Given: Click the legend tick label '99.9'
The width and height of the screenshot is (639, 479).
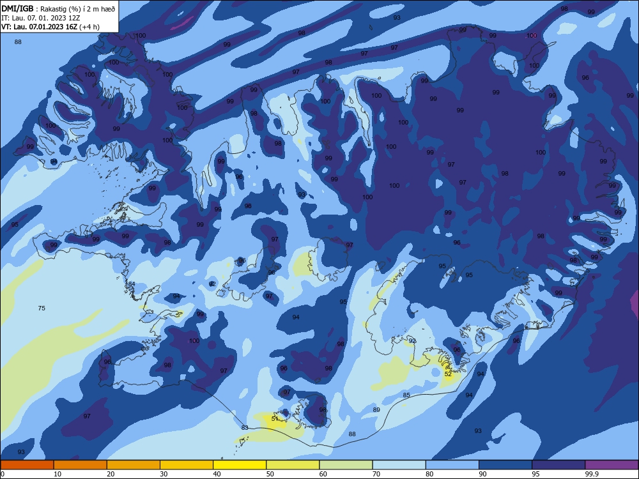Looking at the screenshot, I should [592, 474].
